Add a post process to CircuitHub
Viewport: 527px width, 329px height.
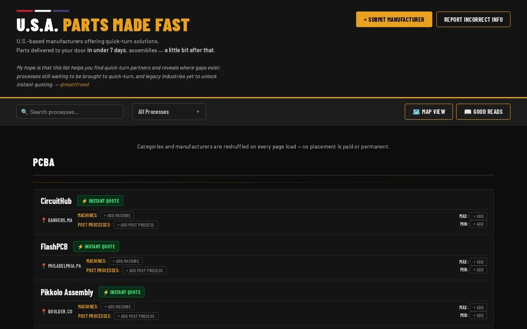[x=136, y=225]
